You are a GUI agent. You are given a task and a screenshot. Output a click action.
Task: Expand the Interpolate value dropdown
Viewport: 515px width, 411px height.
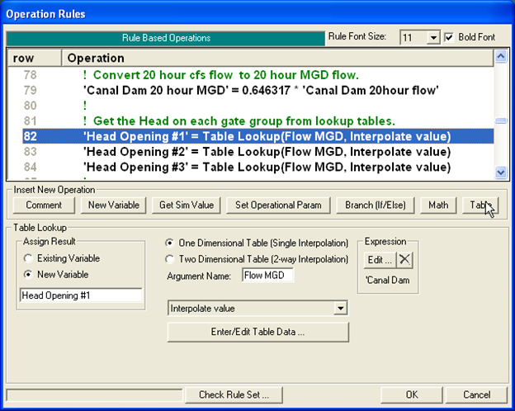[x=340, y=308]
